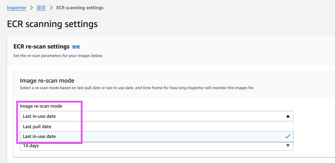Open the 14 days duration dropdown
Image resolution: width=335 pixels, height=163 pixels.
(x=156, y=146)
